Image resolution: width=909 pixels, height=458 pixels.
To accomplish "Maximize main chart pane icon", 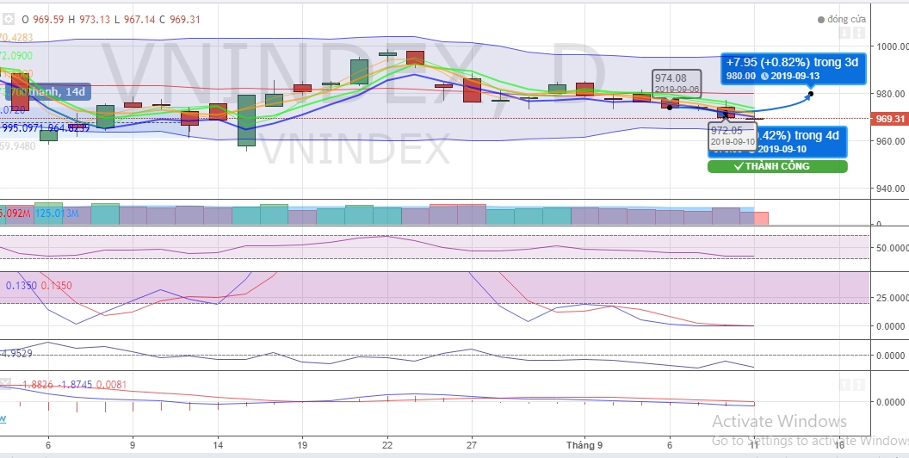I will 859,33.
